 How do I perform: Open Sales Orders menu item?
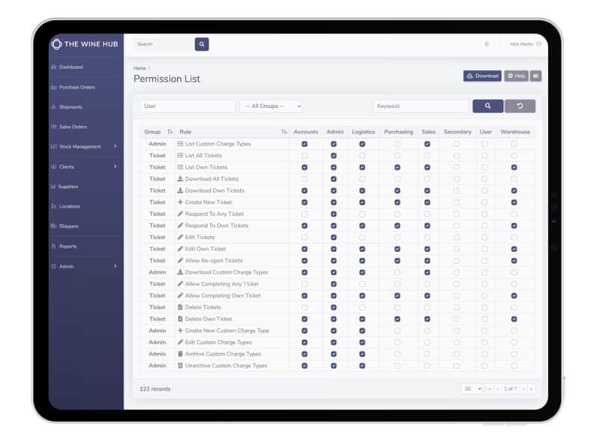(73, 127)
